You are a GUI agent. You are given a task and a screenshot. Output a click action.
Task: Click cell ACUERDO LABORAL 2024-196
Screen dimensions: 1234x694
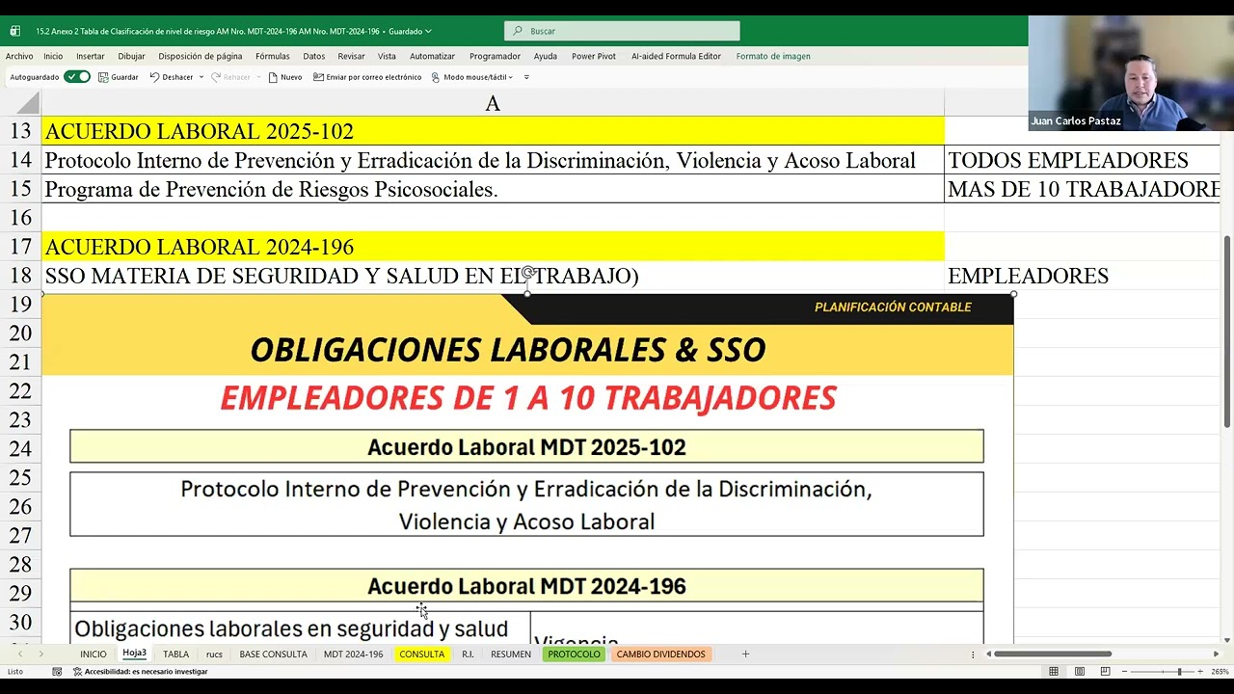(493, 247)
